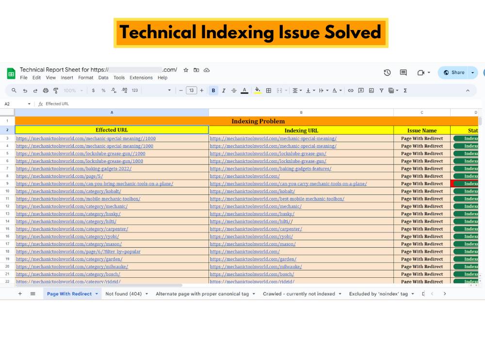Activate the paint format tool
Image resolution: width=485 pixels, height=363 pixels.
(56, 91)
